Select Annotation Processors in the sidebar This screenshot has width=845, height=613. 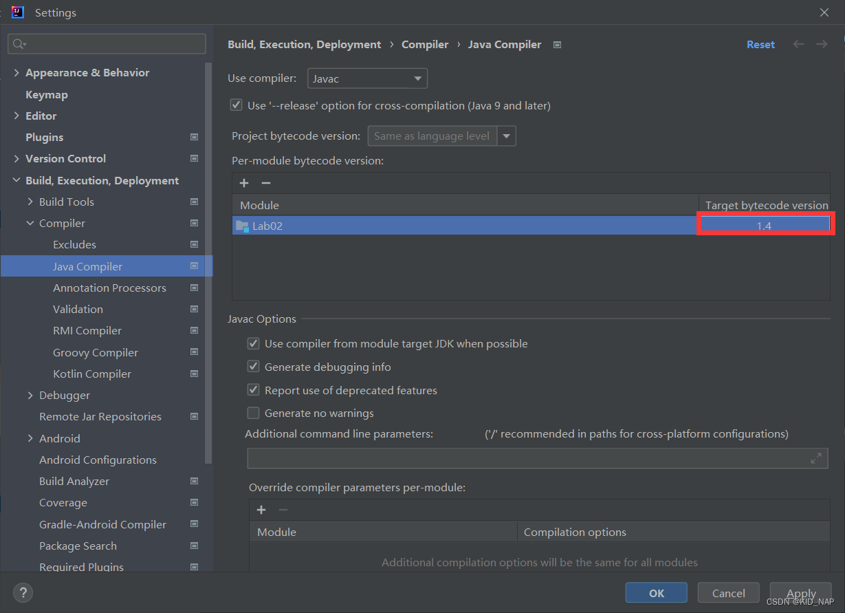[x=110, y=288]
